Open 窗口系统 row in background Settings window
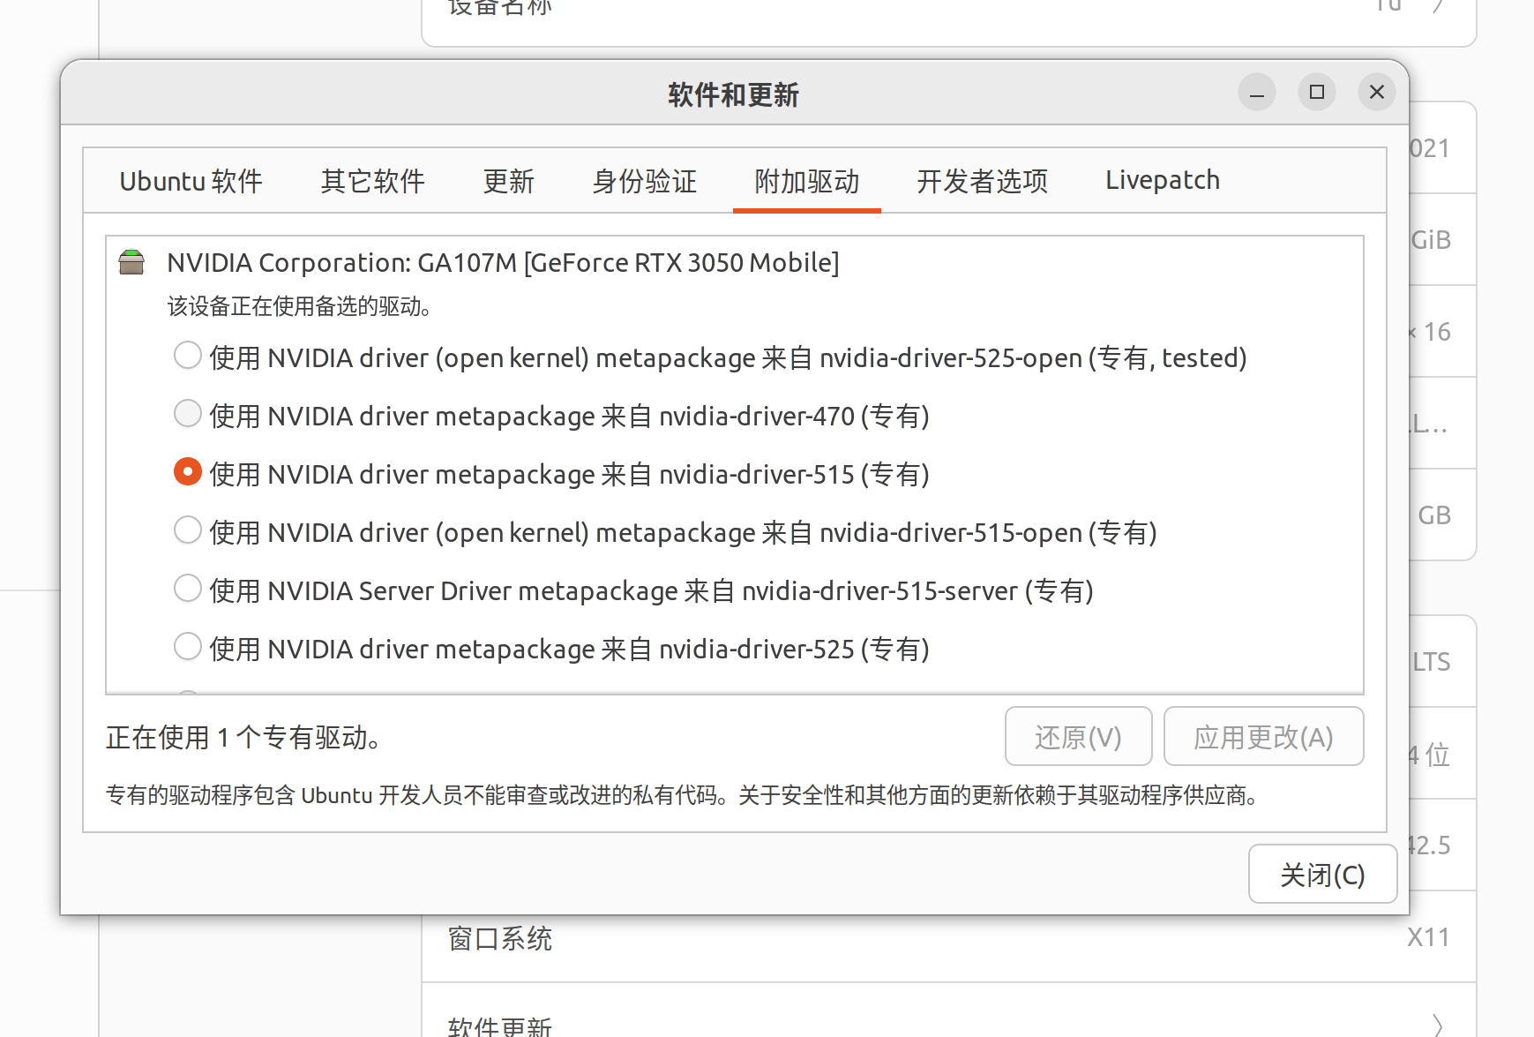The image size is (1534, 1037). [949, 937]
